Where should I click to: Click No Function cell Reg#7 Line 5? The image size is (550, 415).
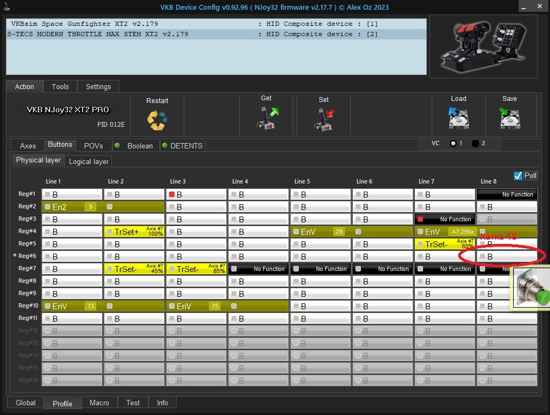(x=320, y=269)
